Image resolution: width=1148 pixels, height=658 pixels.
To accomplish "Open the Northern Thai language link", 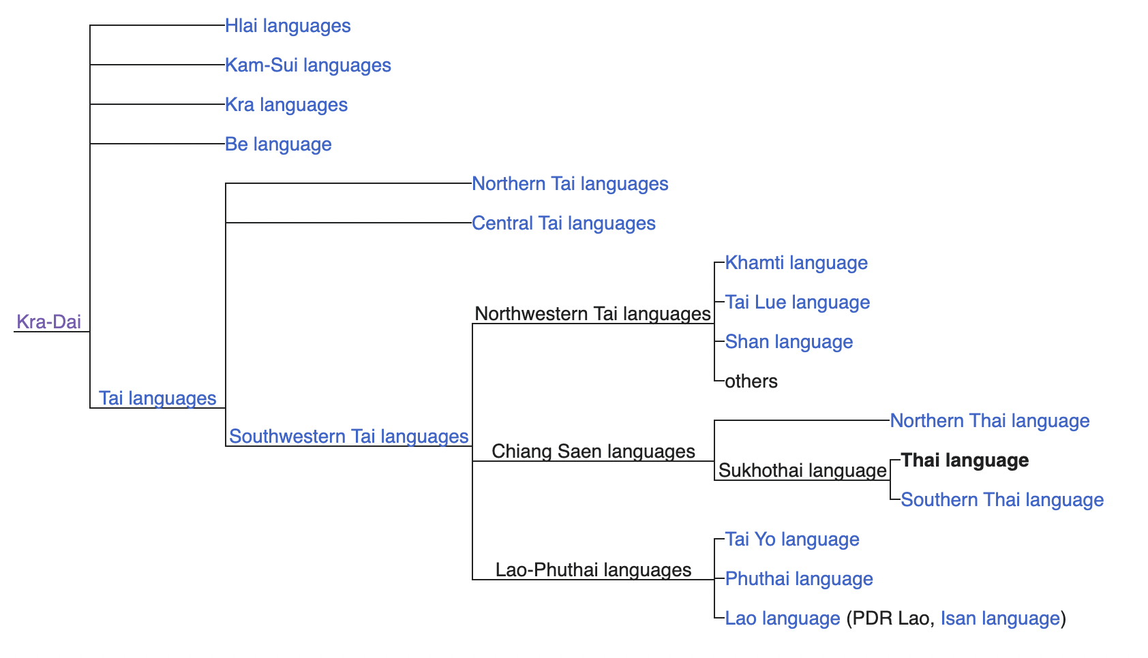I will point(990,421).
